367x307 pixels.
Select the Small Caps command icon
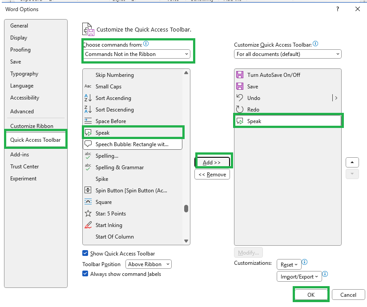88,86
